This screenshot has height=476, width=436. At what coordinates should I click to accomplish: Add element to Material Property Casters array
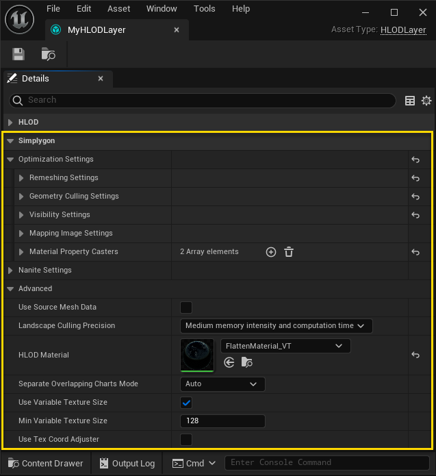pyautogui.click(x=271, y=252)
